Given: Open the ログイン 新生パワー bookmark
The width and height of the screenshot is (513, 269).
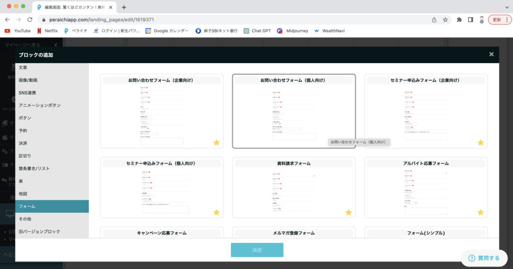Looking at the screenshot, I should [116, 31].
